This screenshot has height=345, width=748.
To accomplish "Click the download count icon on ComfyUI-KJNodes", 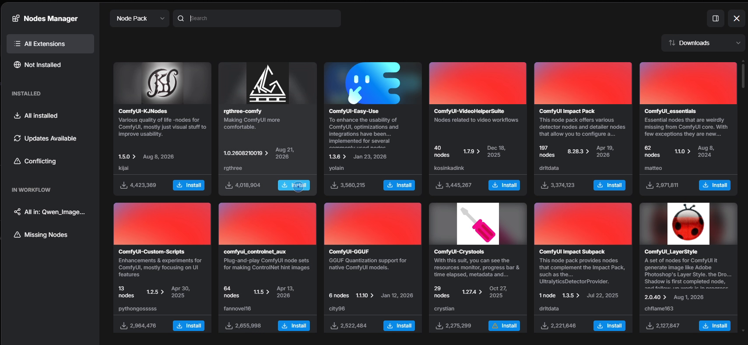I will pyautogui.click(x=124, y=185).
